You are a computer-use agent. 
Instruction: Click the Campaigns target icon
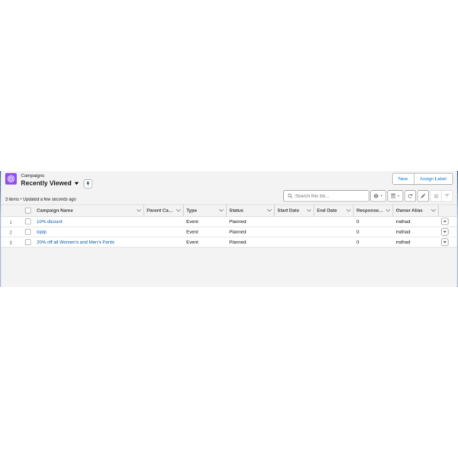click(11, 179)
